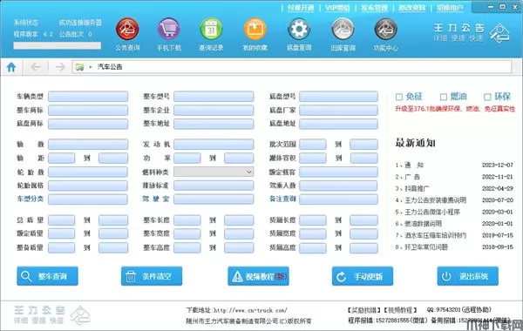The width and height of the screenshot is (523, 331).
Task: Expand the 燃料种类 dropdown
Action: click(248, 172)
